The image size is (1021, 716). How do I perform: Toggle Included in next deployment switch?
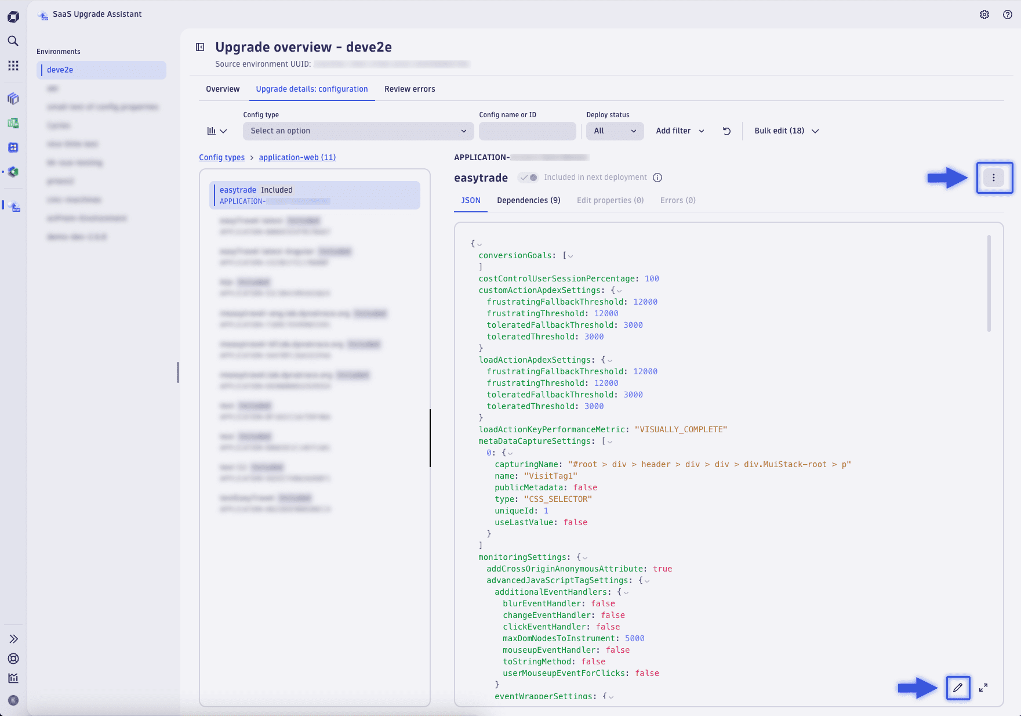click(x=528, y=178)
